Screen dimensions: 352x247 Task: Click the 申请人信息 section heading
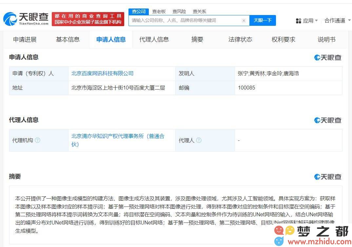(x=24, y=57)
